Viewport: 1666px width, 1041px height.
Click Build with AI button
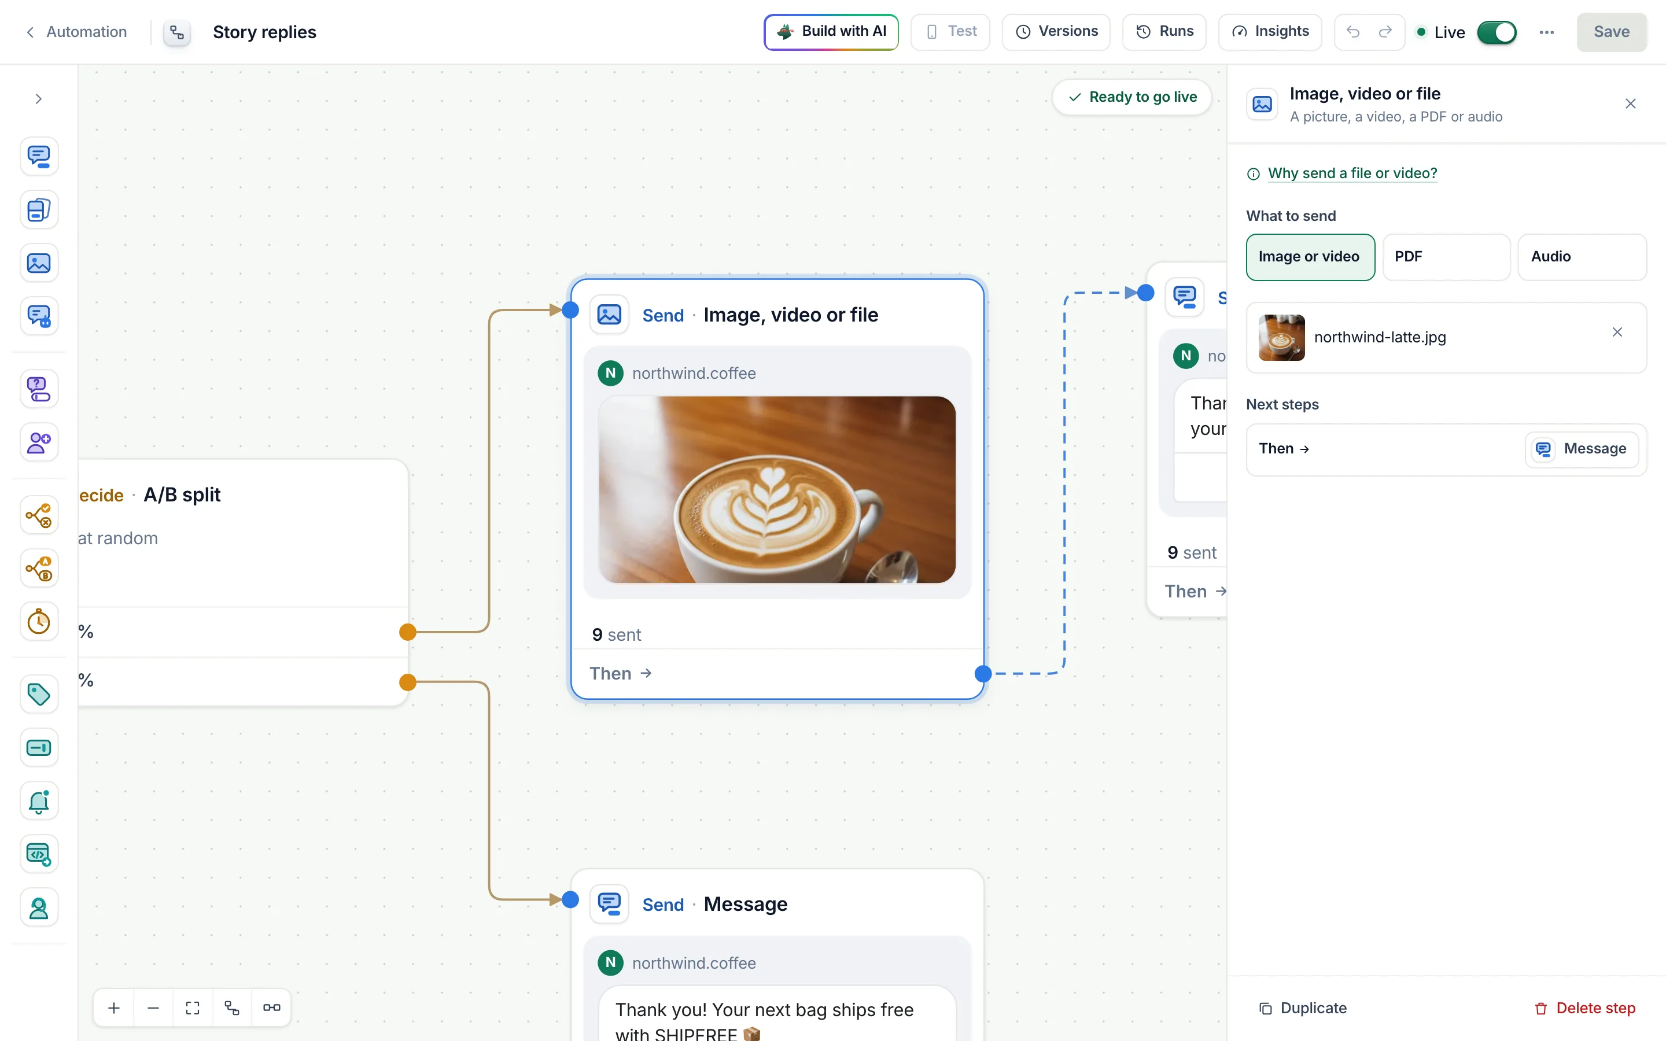[831, 32]
